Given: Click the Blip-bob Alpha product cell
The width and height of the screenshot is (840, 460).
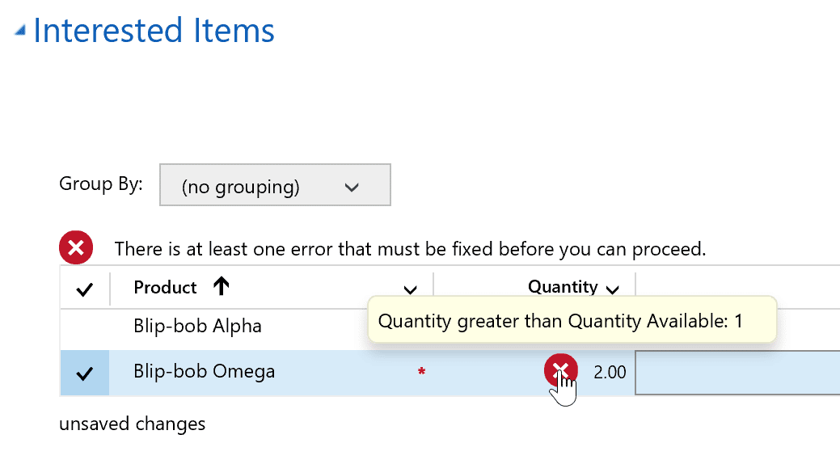Looking at the screenshot, I should (x=198, y=326).
